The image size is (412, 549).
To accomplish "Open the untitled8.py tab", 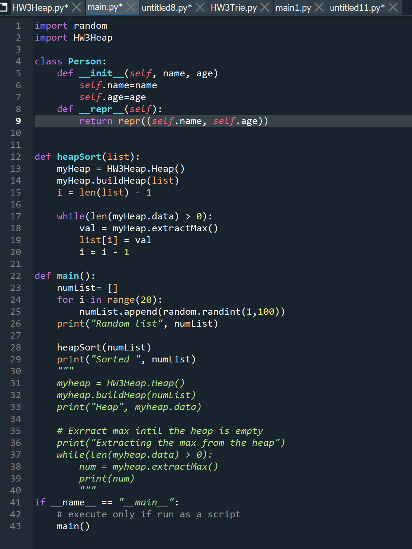I will click(167, 7).
